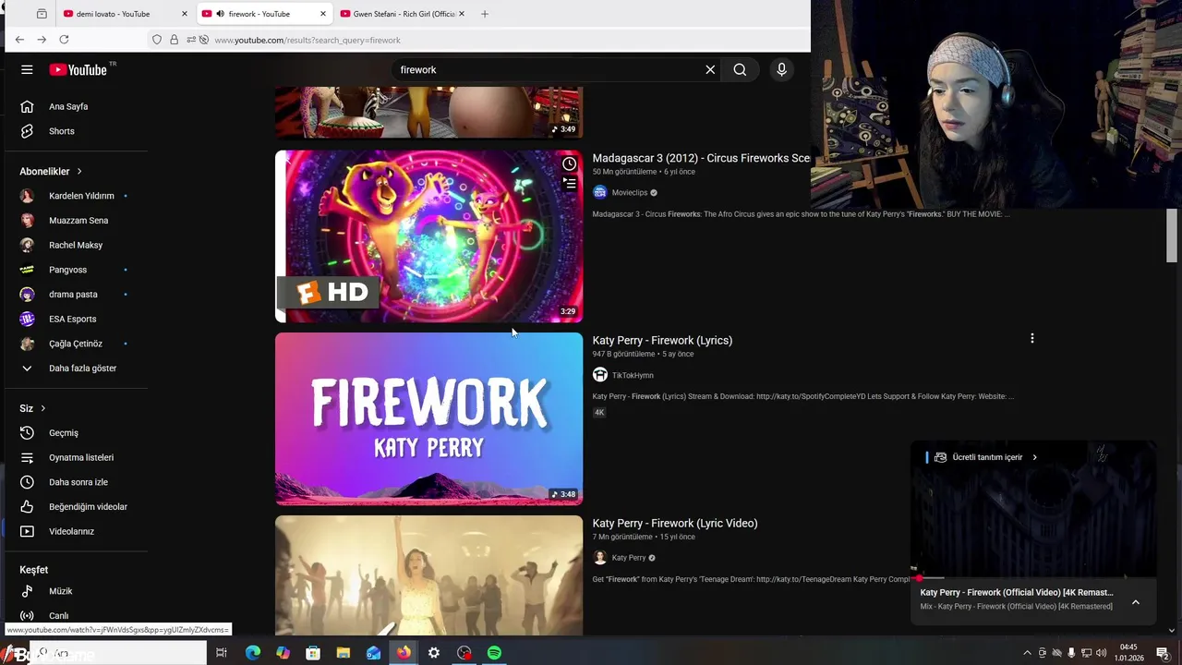Image resolution: width=1182 pixels, height=665 pixels.
Task: Start voice search with the microphone
Action: tap(781, 69)
